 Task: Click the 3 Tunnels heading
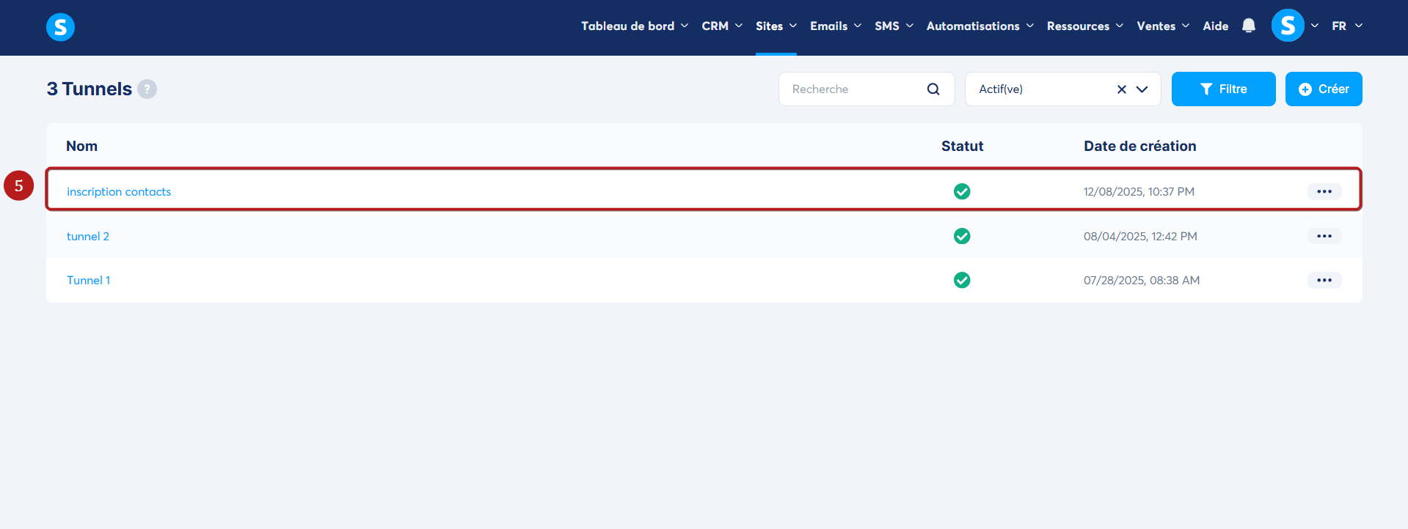tap(90, 89)
